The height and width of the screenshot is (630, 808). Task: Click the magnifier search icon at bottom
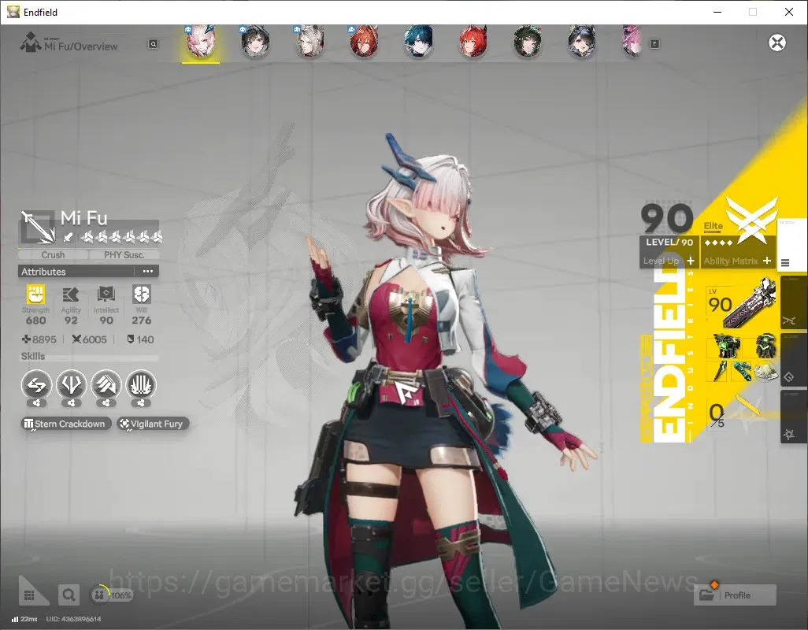[x=69, y=595]
